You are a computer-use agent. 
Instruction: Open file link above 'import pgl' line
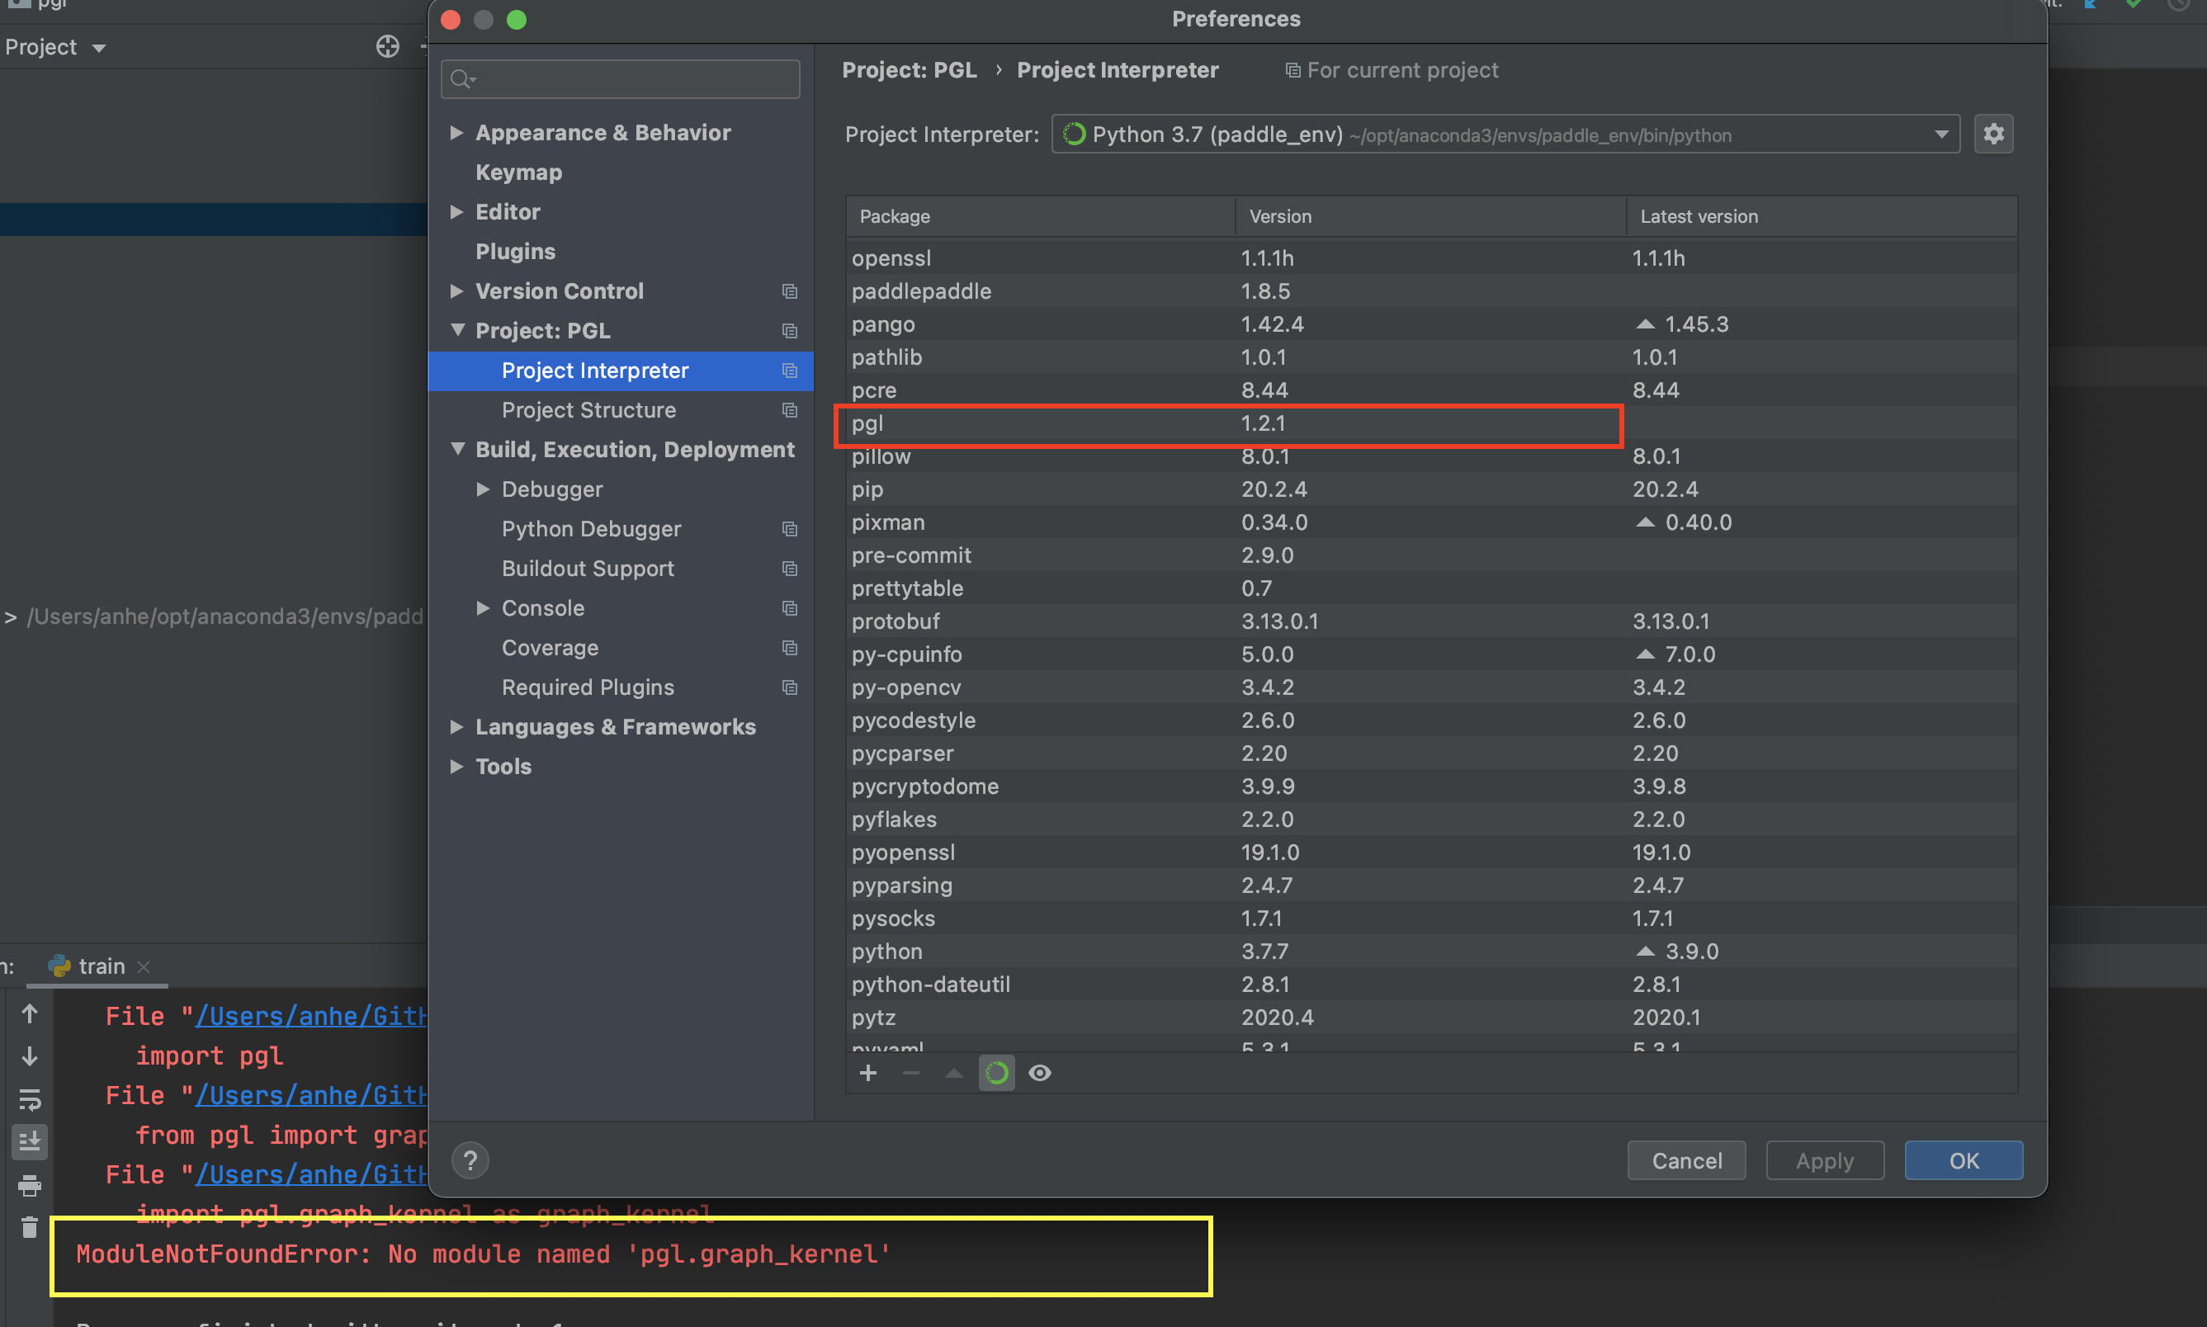click(x=311, y=1016)
